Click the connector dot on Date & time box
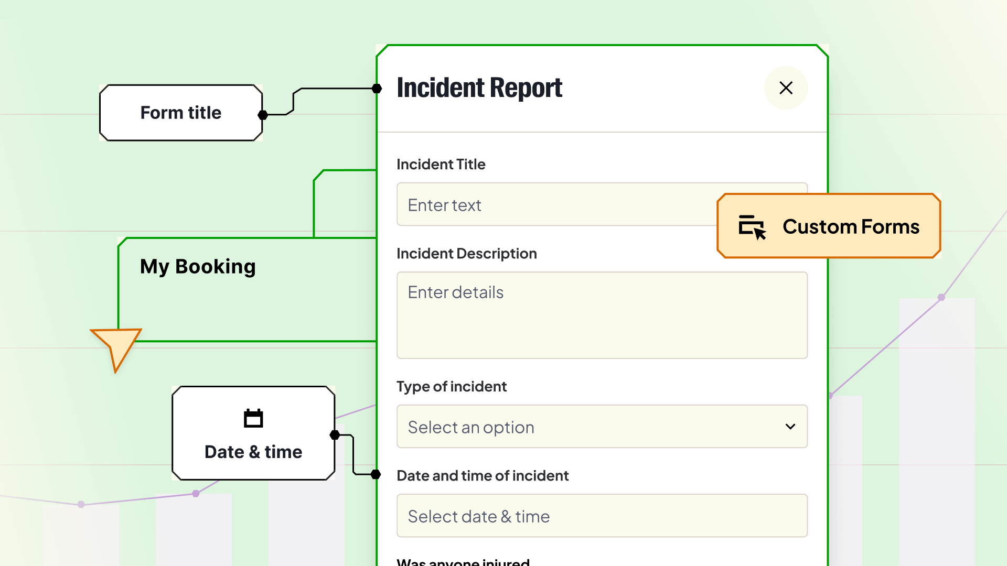This screenshot has height=566, width=1007. 335,435
